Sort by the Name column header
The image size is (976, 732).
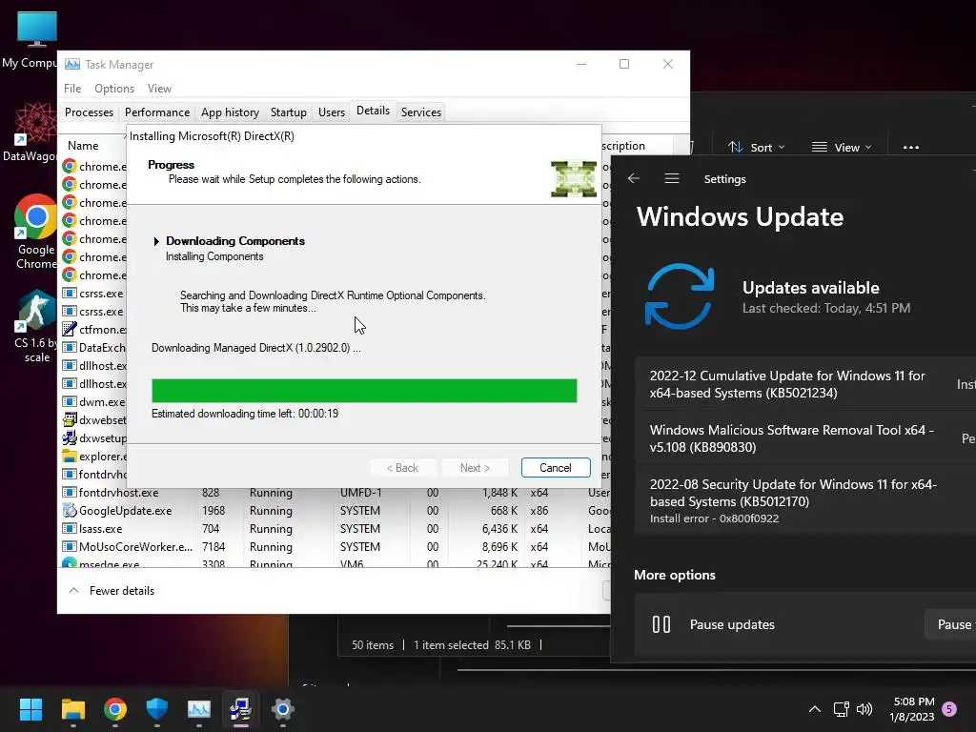[x=83, y=146]
